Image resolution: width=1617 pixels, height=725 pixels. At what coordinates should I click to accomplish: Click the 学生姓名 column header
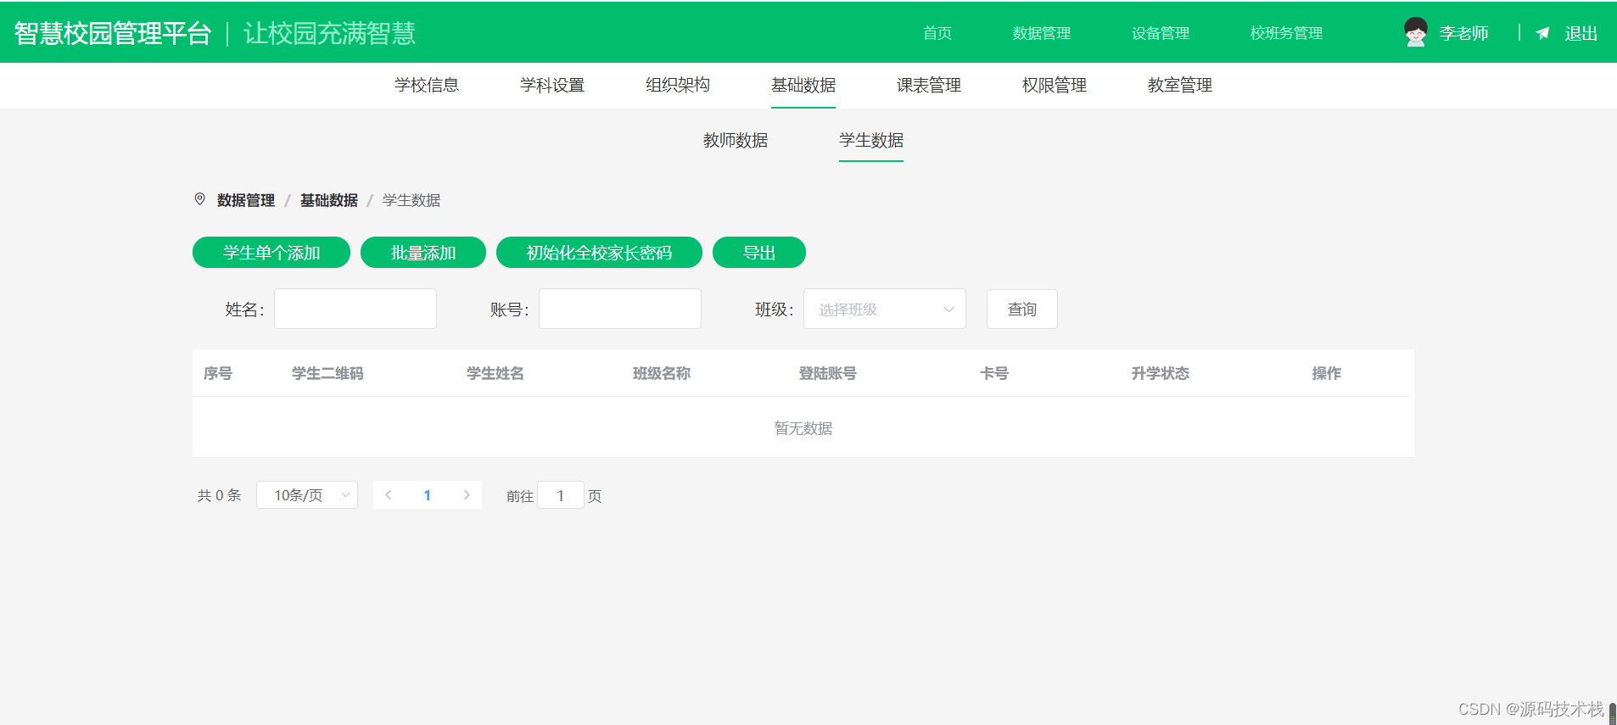pyautogui.click(x=495, y=373)
